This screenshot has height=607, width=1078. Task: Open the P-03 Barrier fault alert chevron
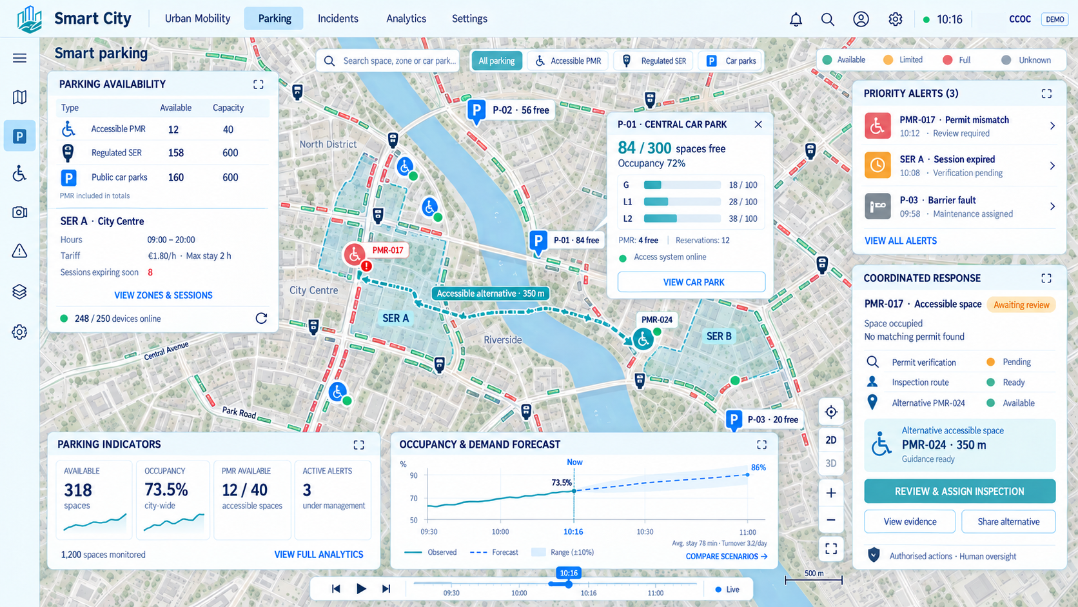coord(1052,206)
